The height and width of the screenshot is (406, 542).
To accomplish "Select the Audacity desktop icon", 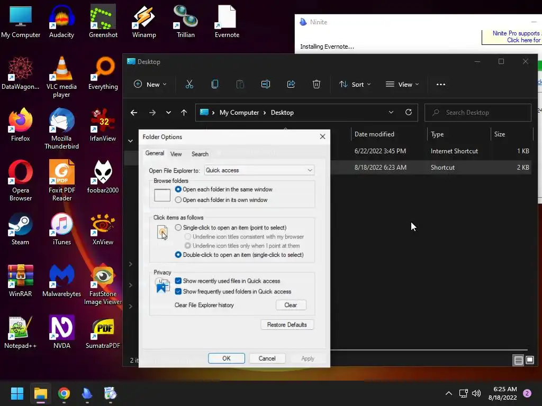I will click(61, 21).
